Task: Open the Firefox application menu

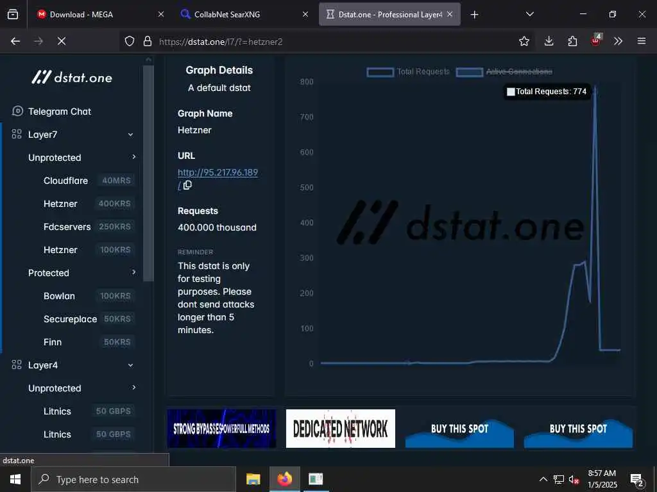Action: [x=642, y=41]
